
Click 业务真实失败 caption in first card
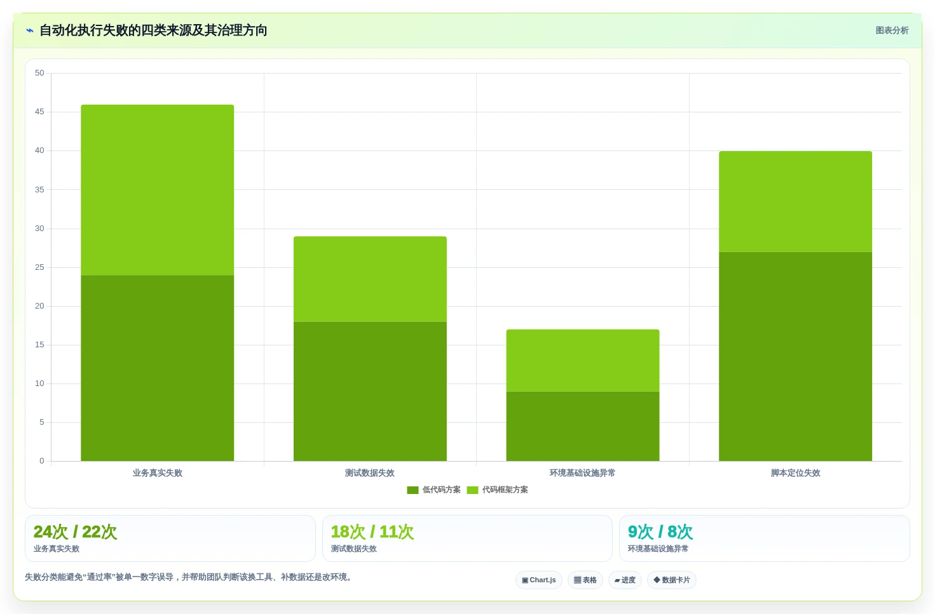[57, 549]
